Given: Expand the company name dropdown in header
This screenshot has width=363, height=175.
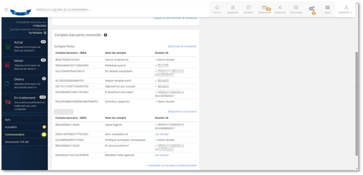Looking at the screenshot, I should click(x=90, y=10).
